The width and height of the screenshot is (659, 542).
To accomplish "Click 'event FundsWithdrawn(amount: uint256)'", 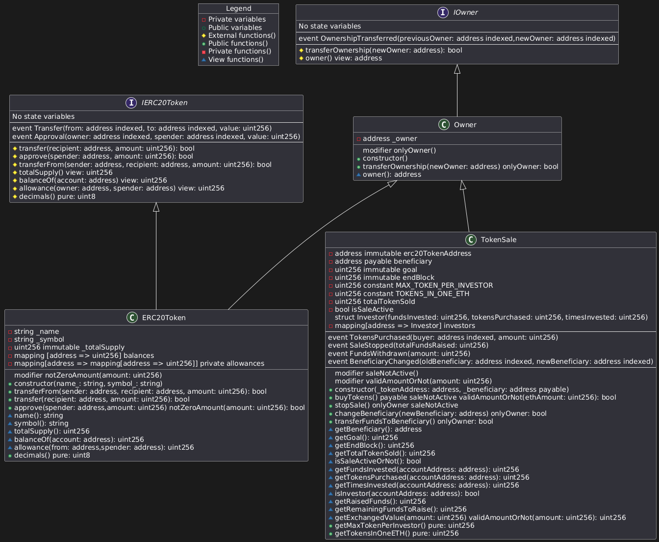I will click(x=399, y=353).
